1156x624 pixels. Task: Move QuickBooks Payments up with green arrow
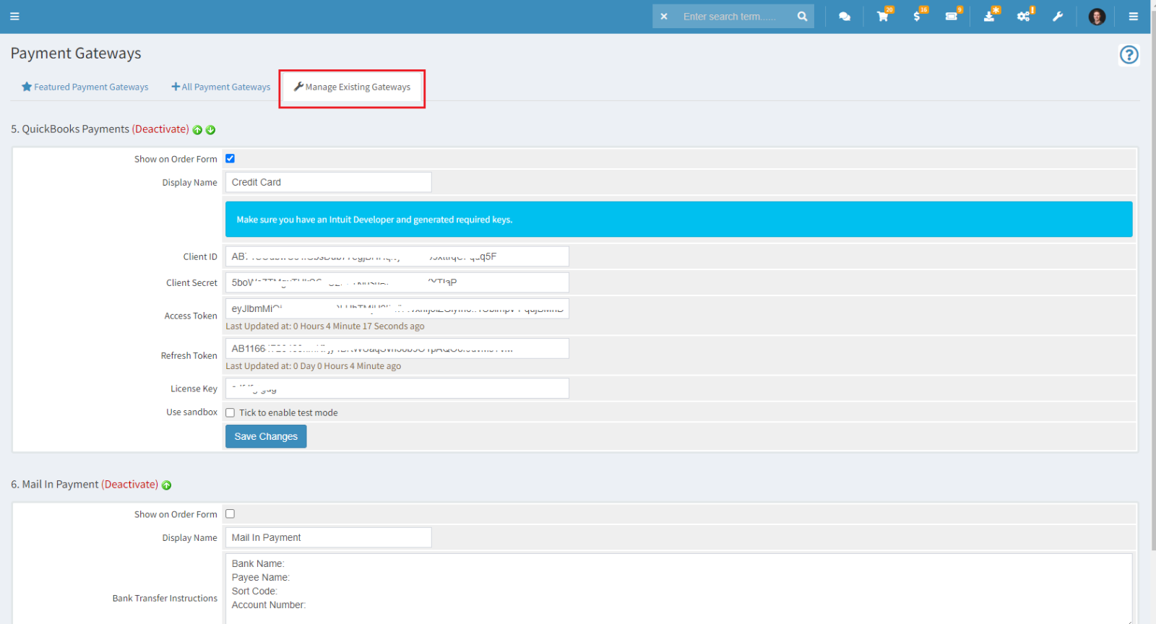coord(197,130)
